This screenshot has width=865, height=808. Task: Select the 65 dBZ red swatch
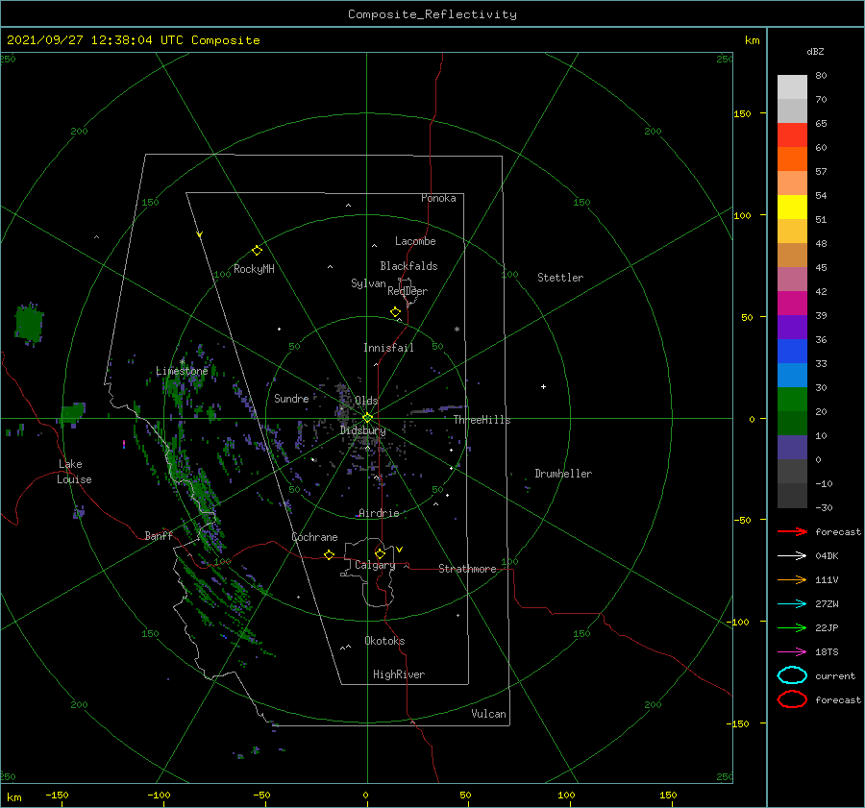[792, 135]
